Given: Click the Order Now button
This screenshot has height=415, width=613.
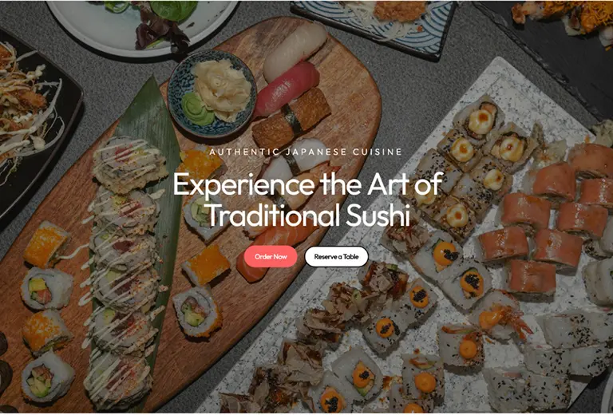Looking at the screenshot, I should point(271,257).
